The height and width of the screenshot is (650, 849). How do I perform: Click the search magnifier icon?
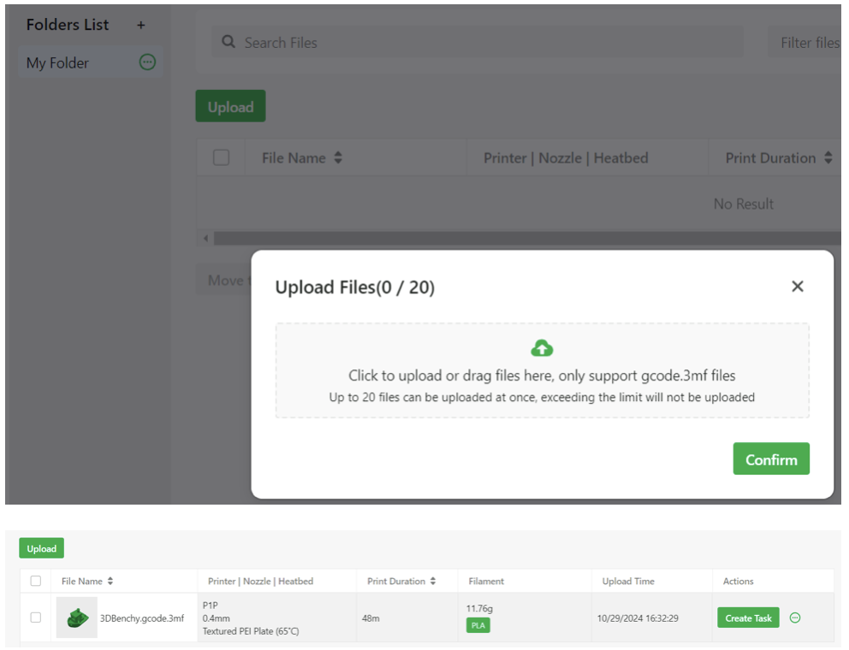[x=229, y=42]
